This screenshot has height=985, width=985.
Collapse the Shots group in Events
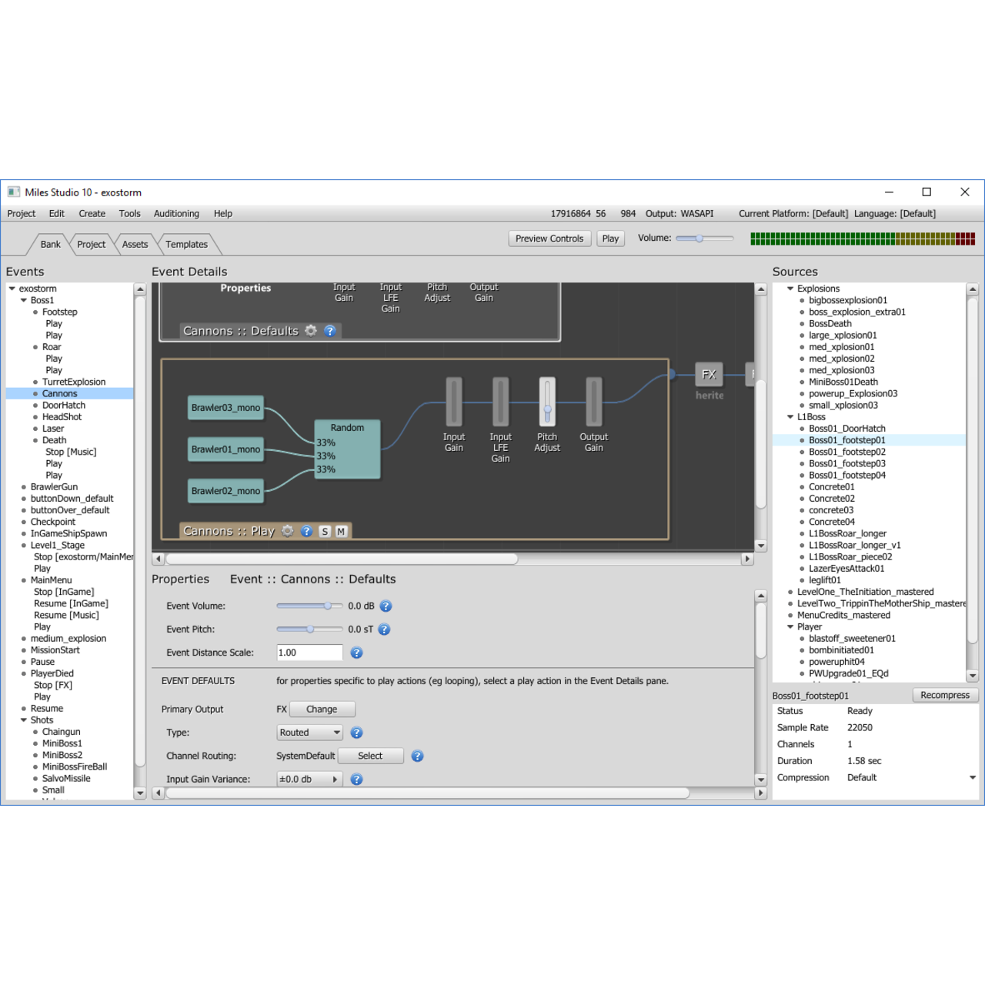pyautogui.click(x=24, y=720)
